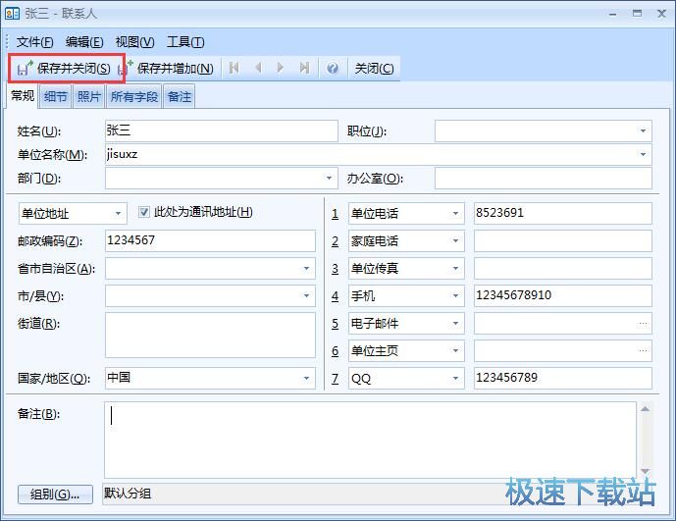Click the 街道 text area
Viewport: 676px width, 521px height.
coord(210,335)
